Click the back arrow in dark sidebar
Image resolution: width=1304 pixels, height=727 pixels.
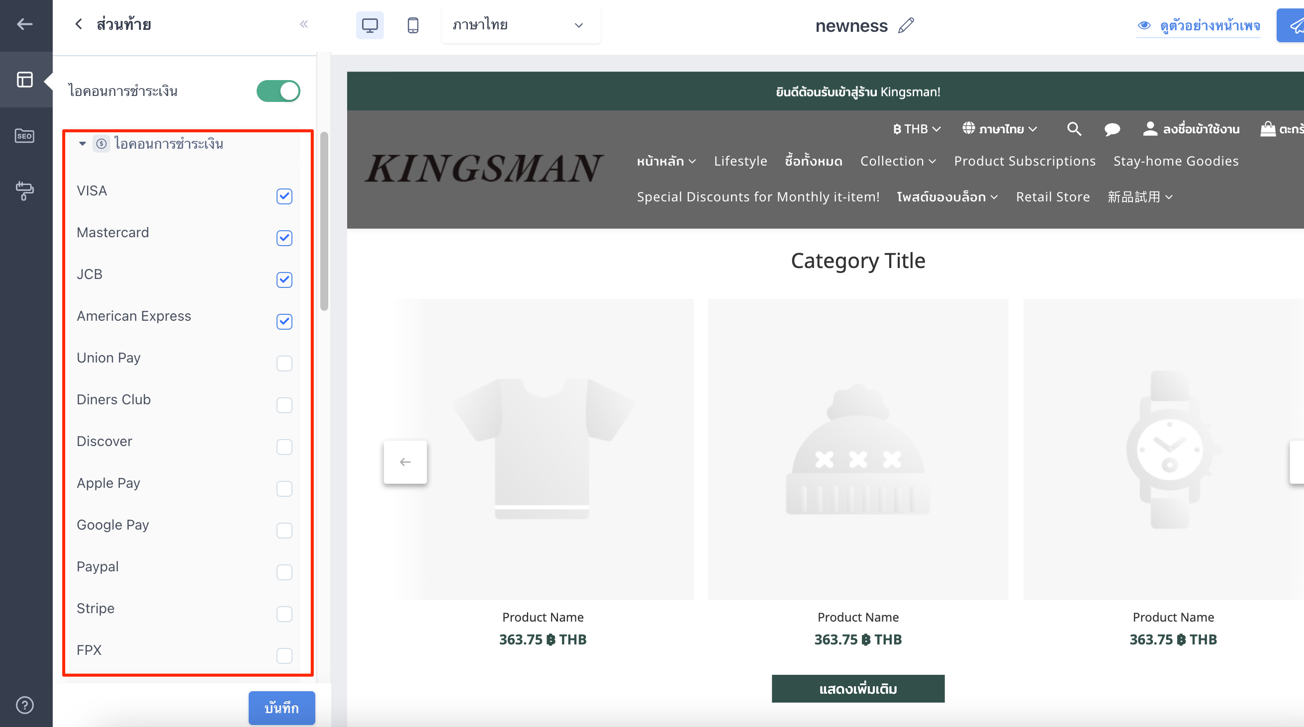24,24
